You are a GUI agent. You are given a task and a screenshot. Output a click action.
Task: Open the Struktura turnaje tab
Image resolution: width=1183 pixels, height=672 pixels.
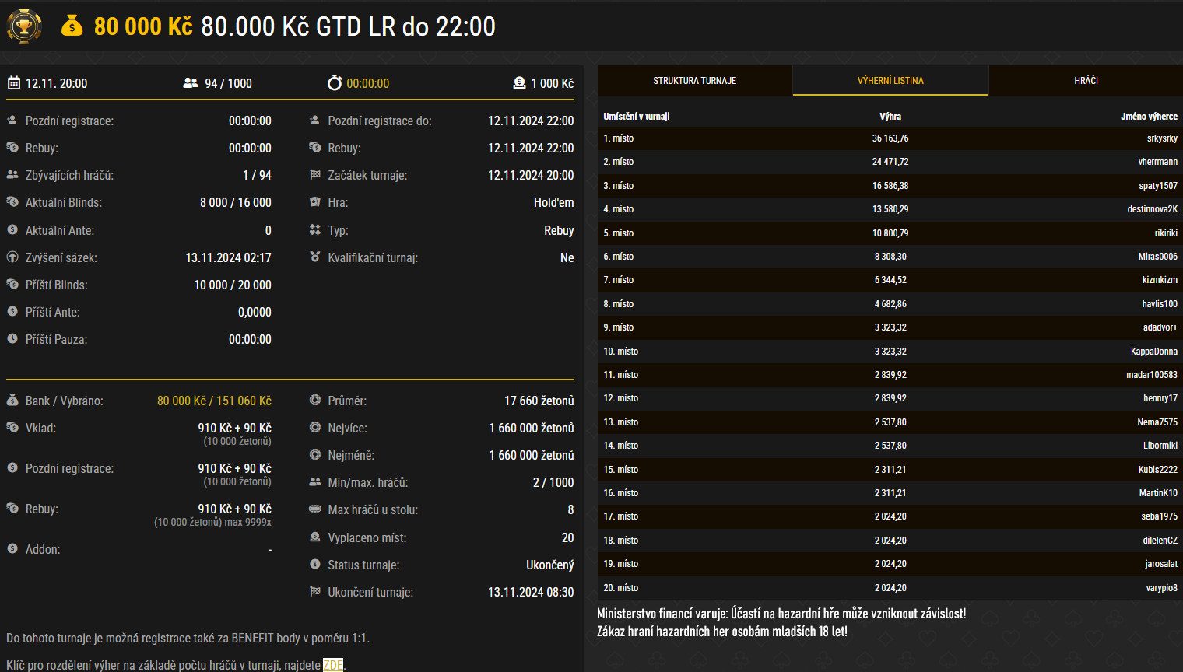(x=694, y=81)
